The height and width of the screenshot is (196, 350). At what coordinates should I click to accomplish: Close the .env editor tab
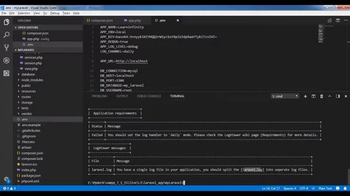coord(178,21)
